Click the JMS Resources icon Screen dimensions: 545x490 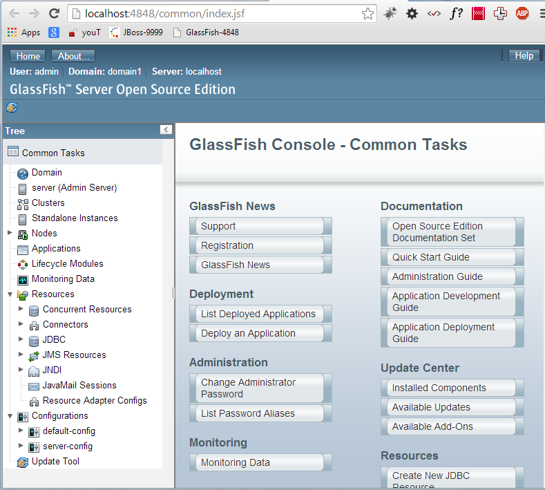34,356
